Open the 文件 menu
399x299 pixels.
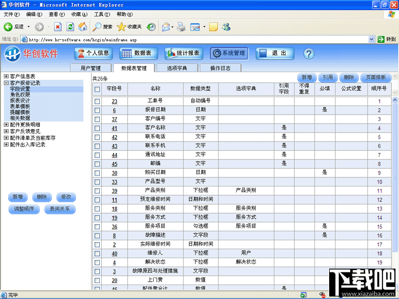(11, 14)
